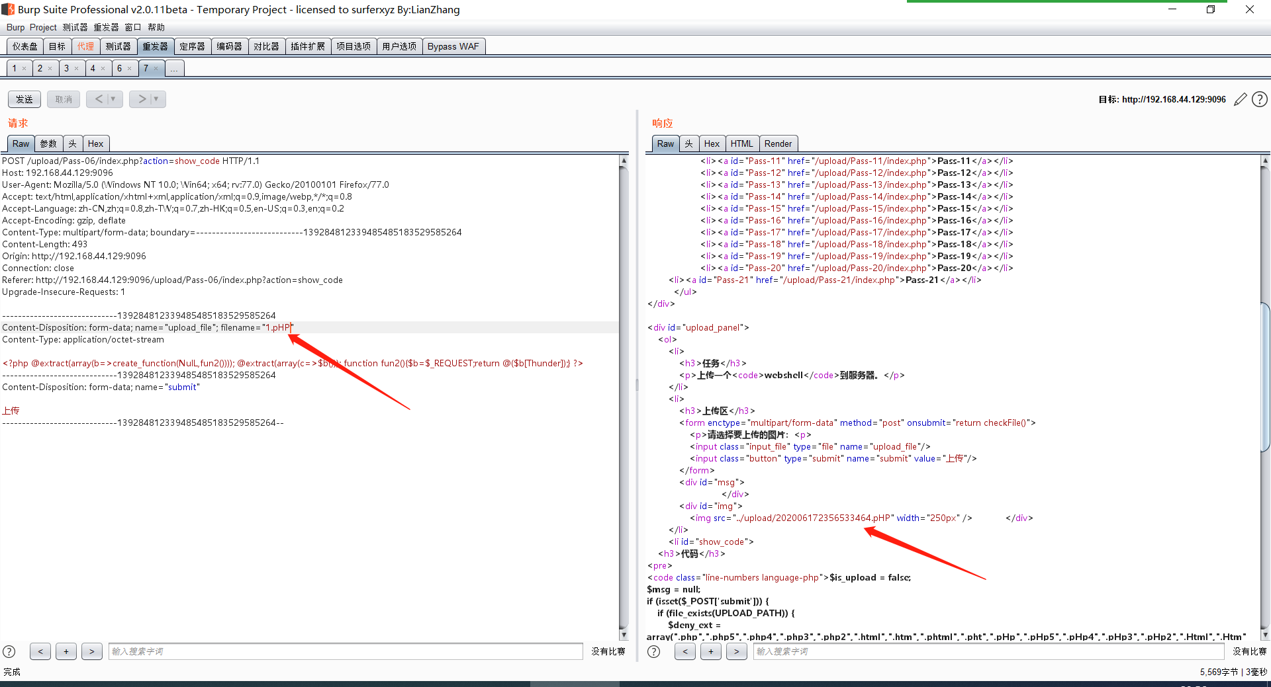This screenshot has width=1271, height=687.
Task: Open the 窗口 menu
Action: [x=133, y=27]
